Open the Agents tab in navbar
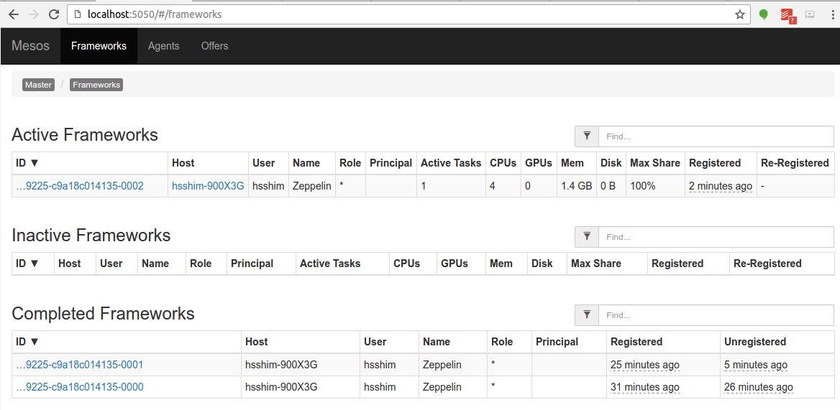The image size is (840, 410). (163, 46)
